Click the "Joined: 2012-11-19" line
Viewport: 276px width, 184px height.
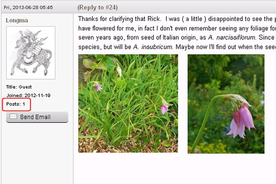[28, 95]
